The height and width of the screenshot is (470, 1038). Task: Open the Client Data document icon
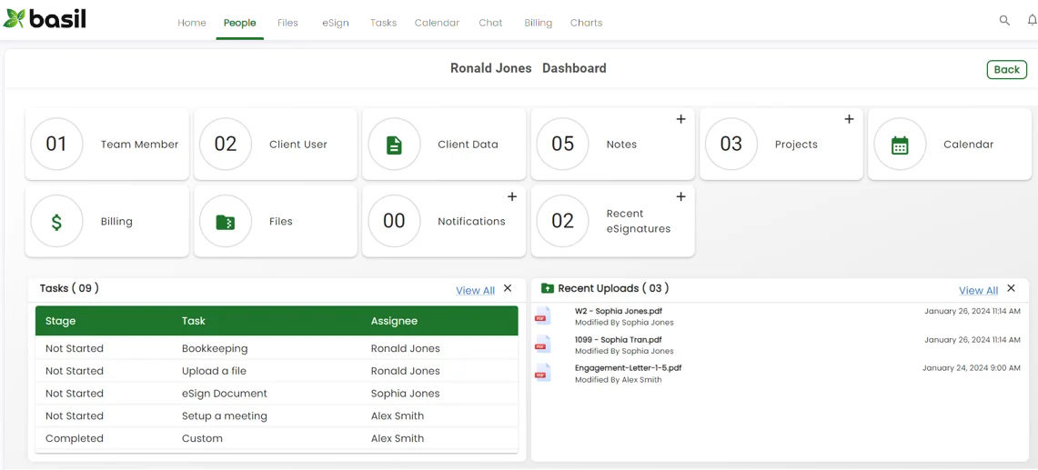pos(394,145)
